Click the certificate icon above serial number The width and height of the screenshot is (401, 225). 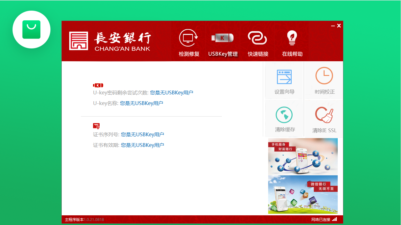[96, 126]
